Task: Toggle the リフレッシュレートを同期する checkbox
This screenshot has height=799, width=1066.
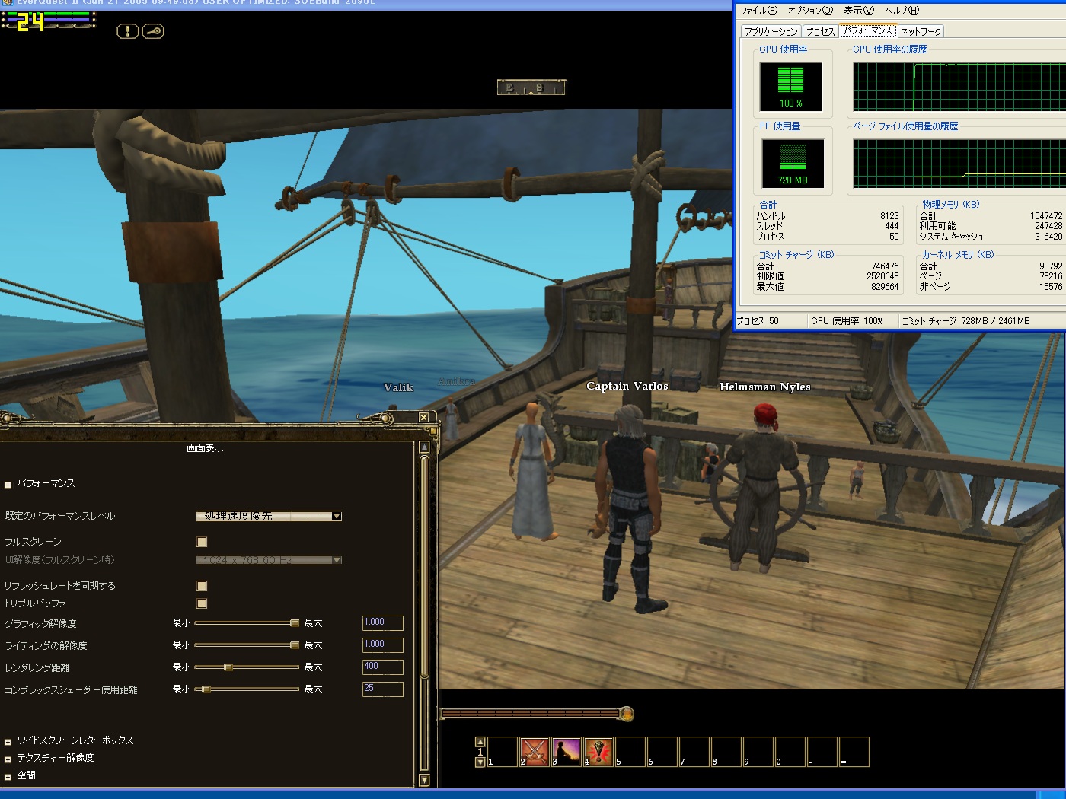Action: 202,586
